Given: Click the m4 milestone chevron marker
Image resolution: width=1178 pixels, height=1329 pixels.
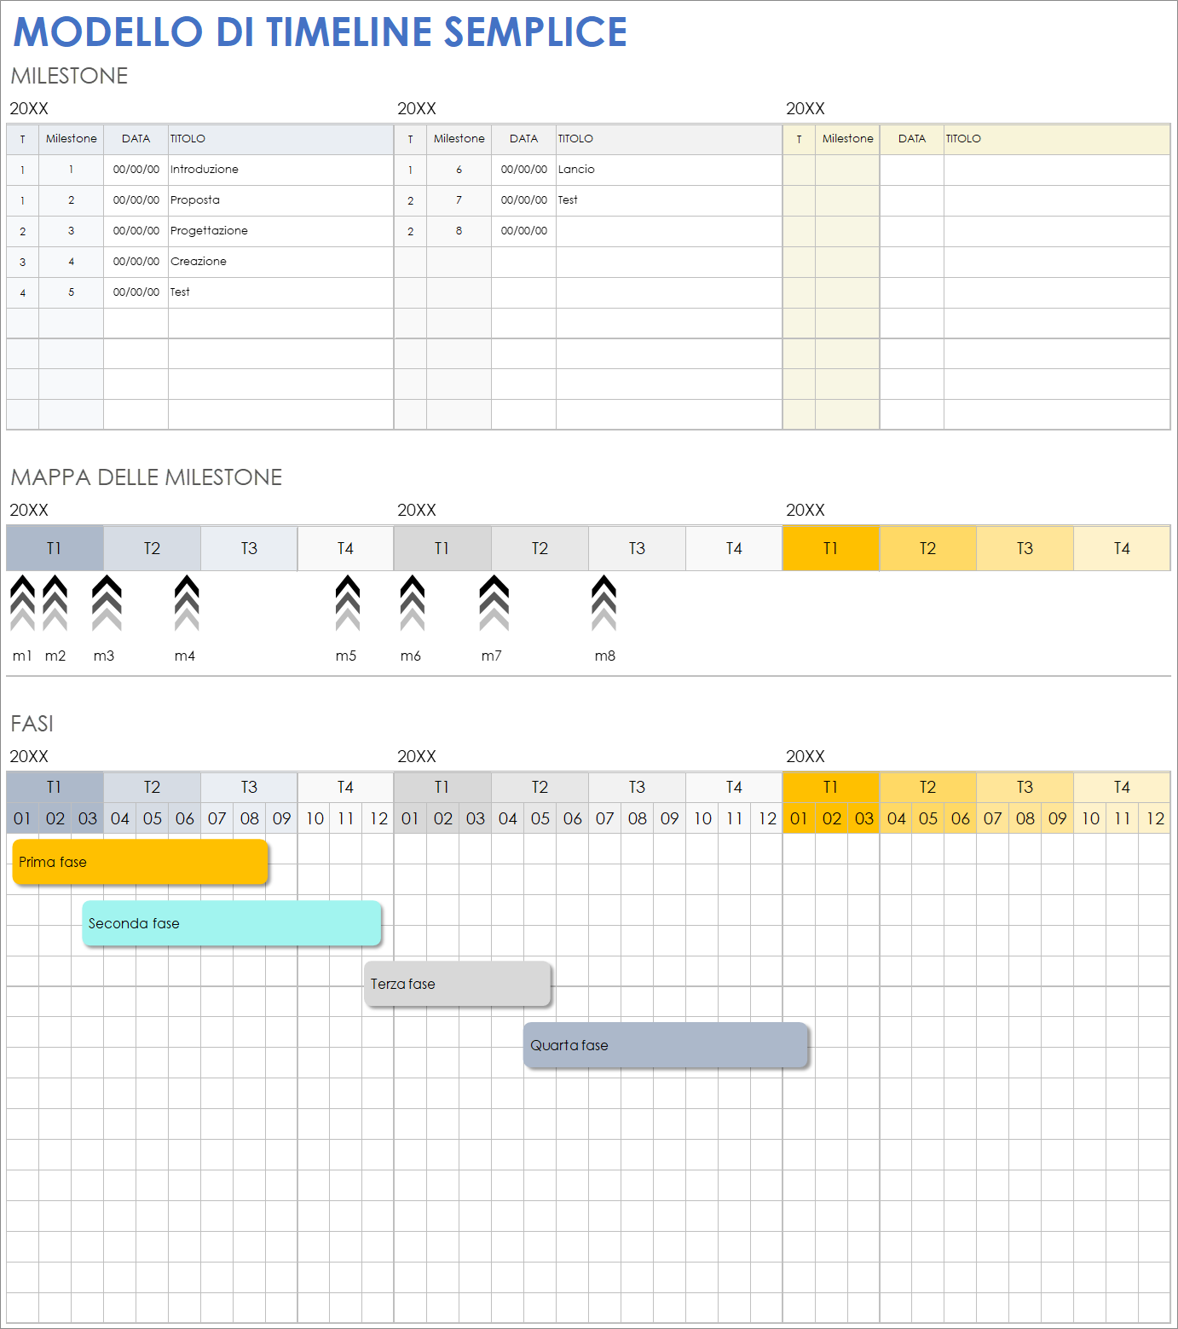Looking at the screenshot, I should pyautogui.click(x=187, y=603).
